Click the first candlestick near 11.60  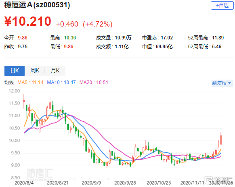24,101
